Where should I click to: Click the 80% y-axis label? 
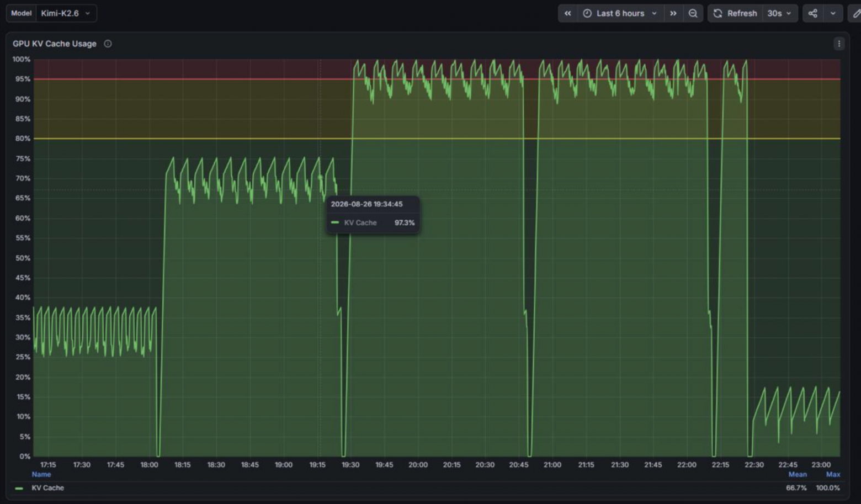pyautogui.click(x=23, y=139)
